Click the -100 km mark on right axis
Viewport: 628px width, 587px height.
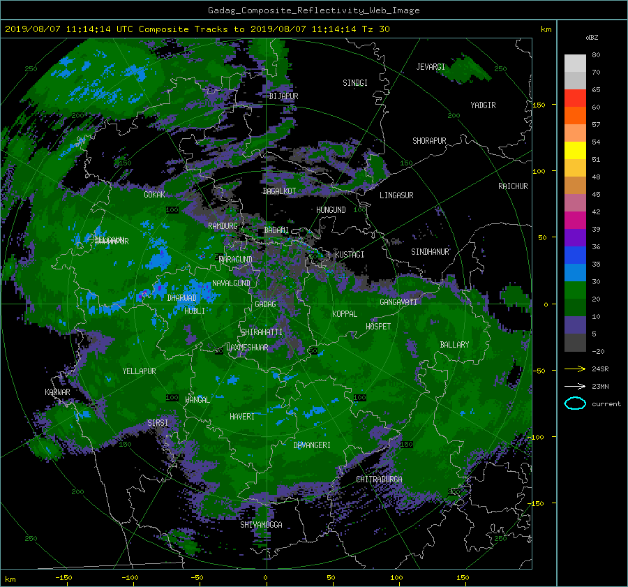(537, 437)
